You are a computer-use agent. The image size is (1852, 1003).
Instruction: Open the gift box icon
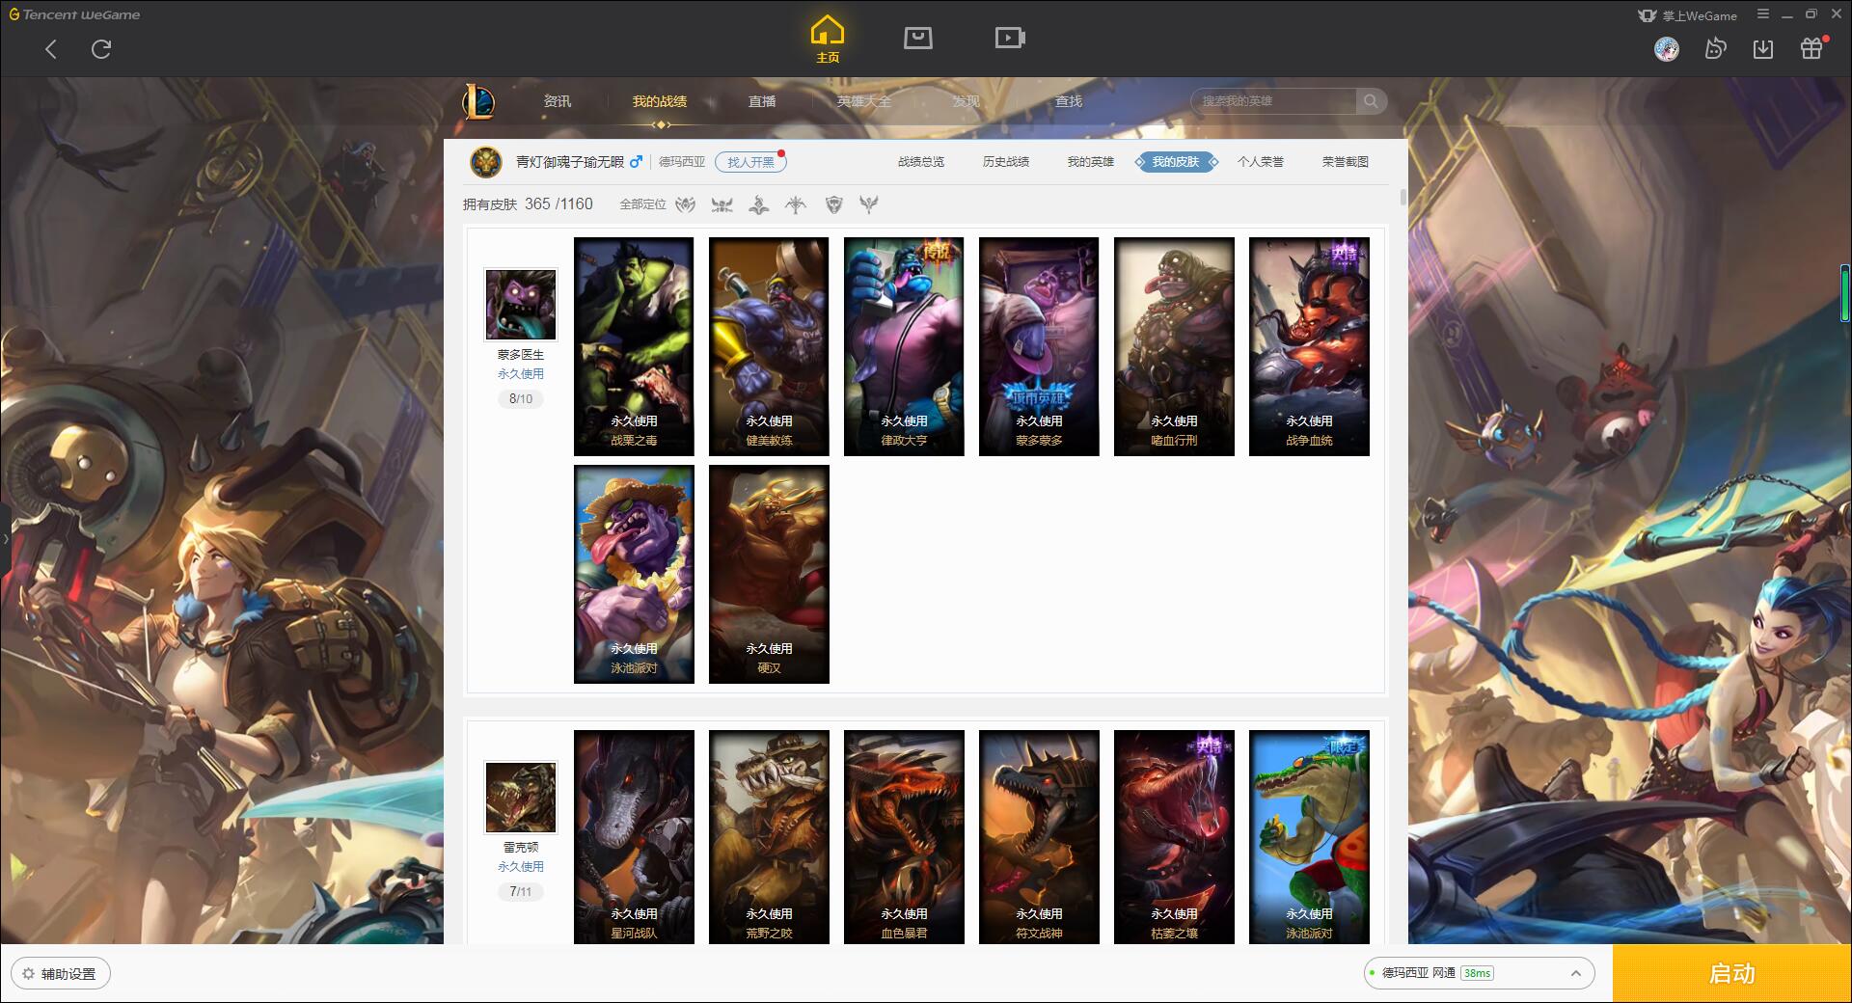tap(1811, 48)
